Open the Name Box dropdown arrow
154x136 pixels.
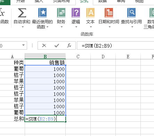coord(24,45)
